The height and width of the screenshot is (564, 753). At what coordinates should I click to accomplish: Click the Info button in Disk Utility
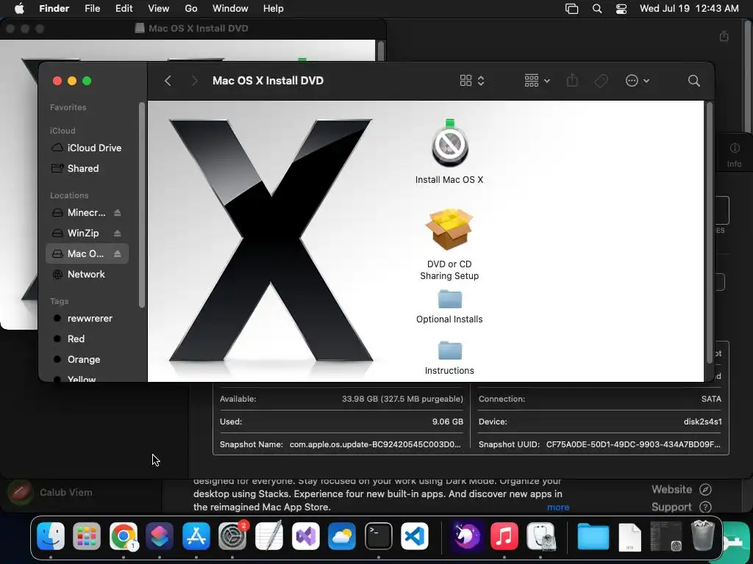point(735,155)
